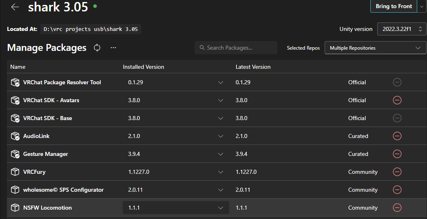
Task: Click the search magnifier icon
Action: pos(202,48)
